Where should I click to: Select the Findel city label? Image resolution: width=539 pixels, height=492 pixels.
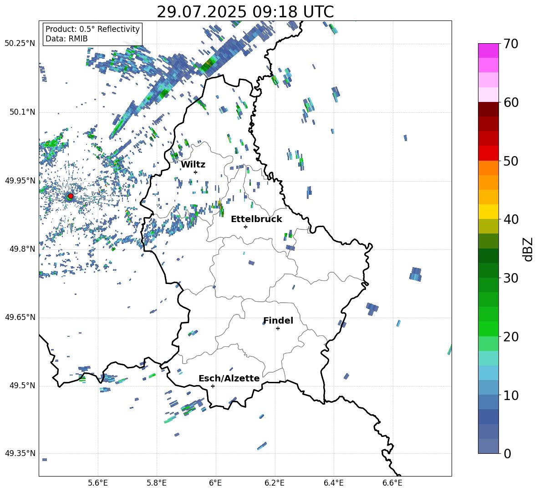(278, 320)
